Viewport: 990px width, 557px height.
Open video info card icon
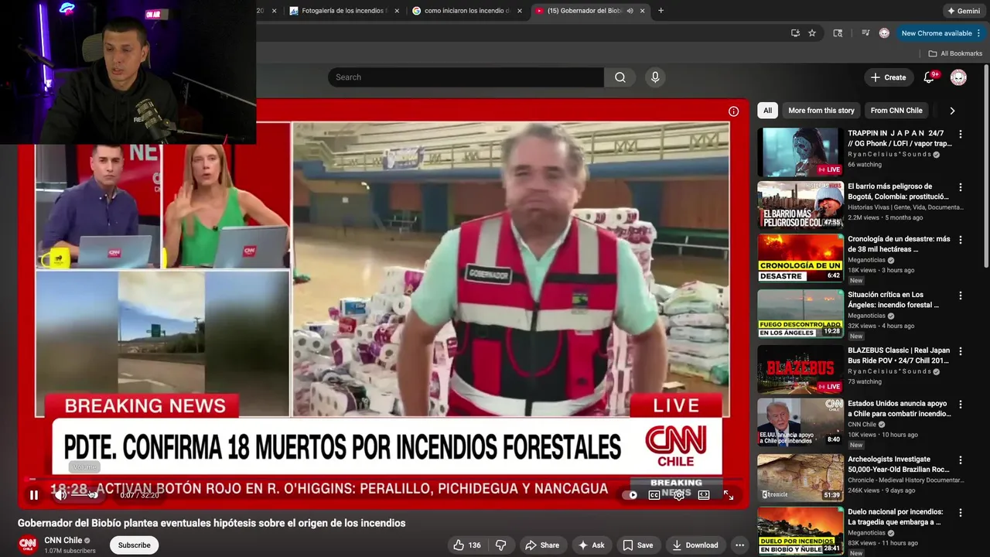[x=733, y=111]
